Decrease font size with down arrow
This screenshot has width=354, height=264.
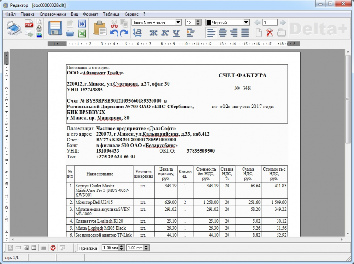[x=198, y=24]
